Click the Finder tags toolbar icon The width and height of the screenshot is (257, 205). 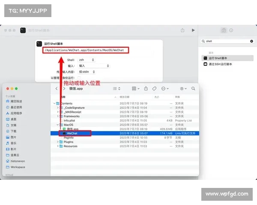[x=154, y=88]
